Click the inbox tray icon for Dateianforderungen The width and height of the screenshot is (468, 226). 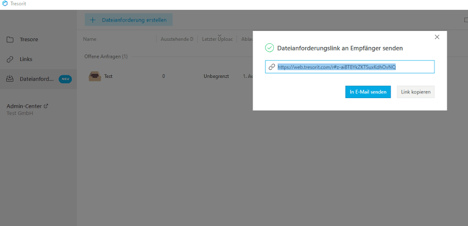point(10,79)
